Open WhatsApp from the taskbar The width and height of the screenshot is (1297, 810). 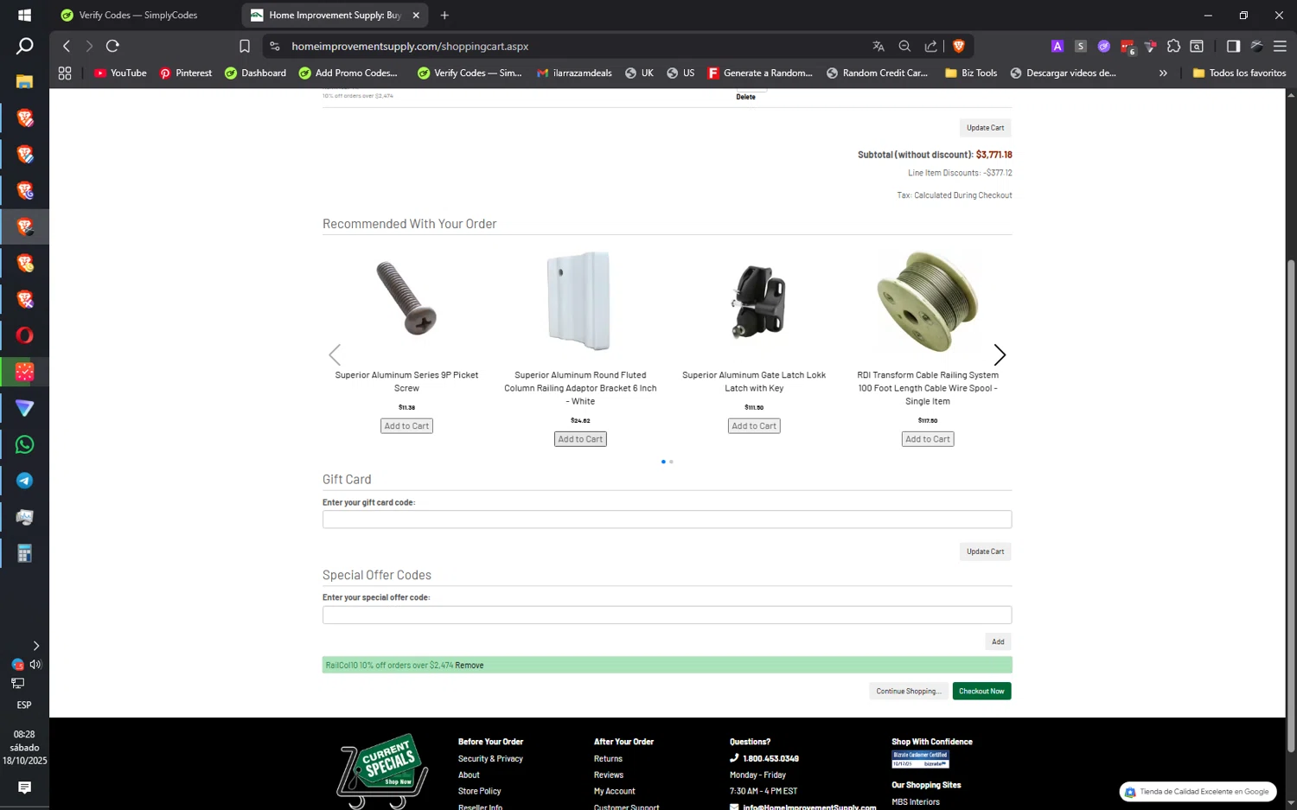pos(24,444)
